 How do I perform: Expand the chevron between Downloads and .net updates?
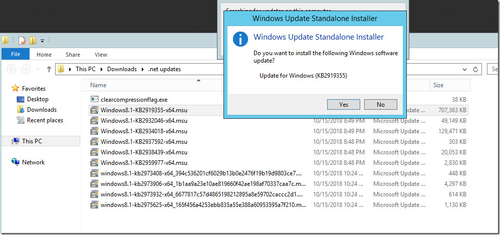click(x=143, y=69)
